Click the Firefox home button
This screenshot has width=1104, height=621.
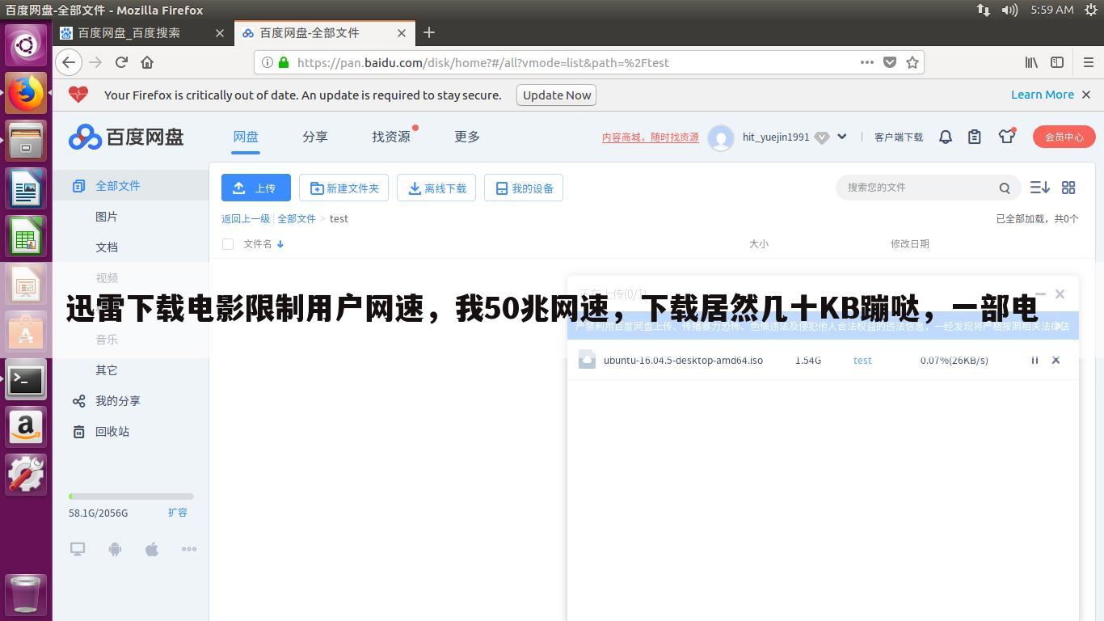click(x=147, y=62)
